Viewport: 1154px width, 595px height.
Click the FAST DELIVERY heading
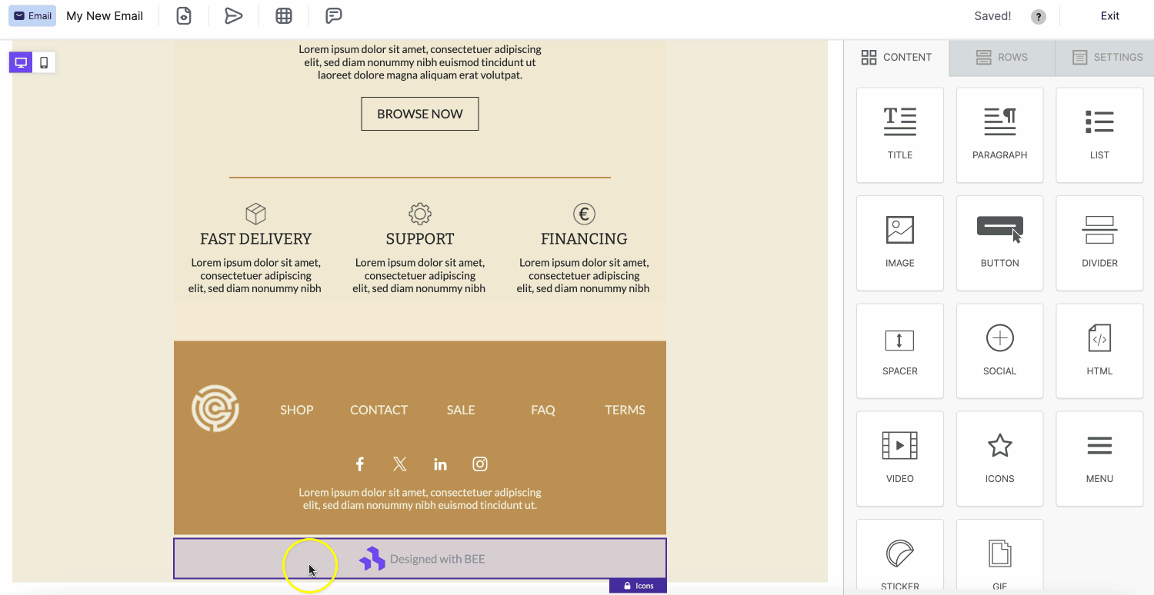coord(255,239)
